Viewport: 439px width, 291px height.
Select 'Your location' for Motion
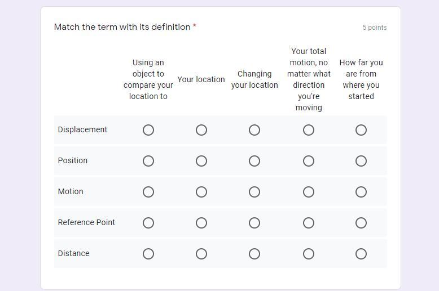tap(201, 192)
